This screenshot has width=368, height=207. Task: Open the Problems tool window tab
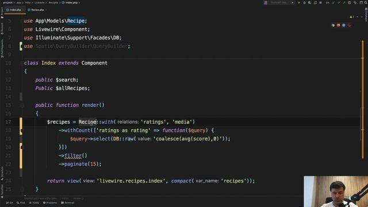coord(50,202)
